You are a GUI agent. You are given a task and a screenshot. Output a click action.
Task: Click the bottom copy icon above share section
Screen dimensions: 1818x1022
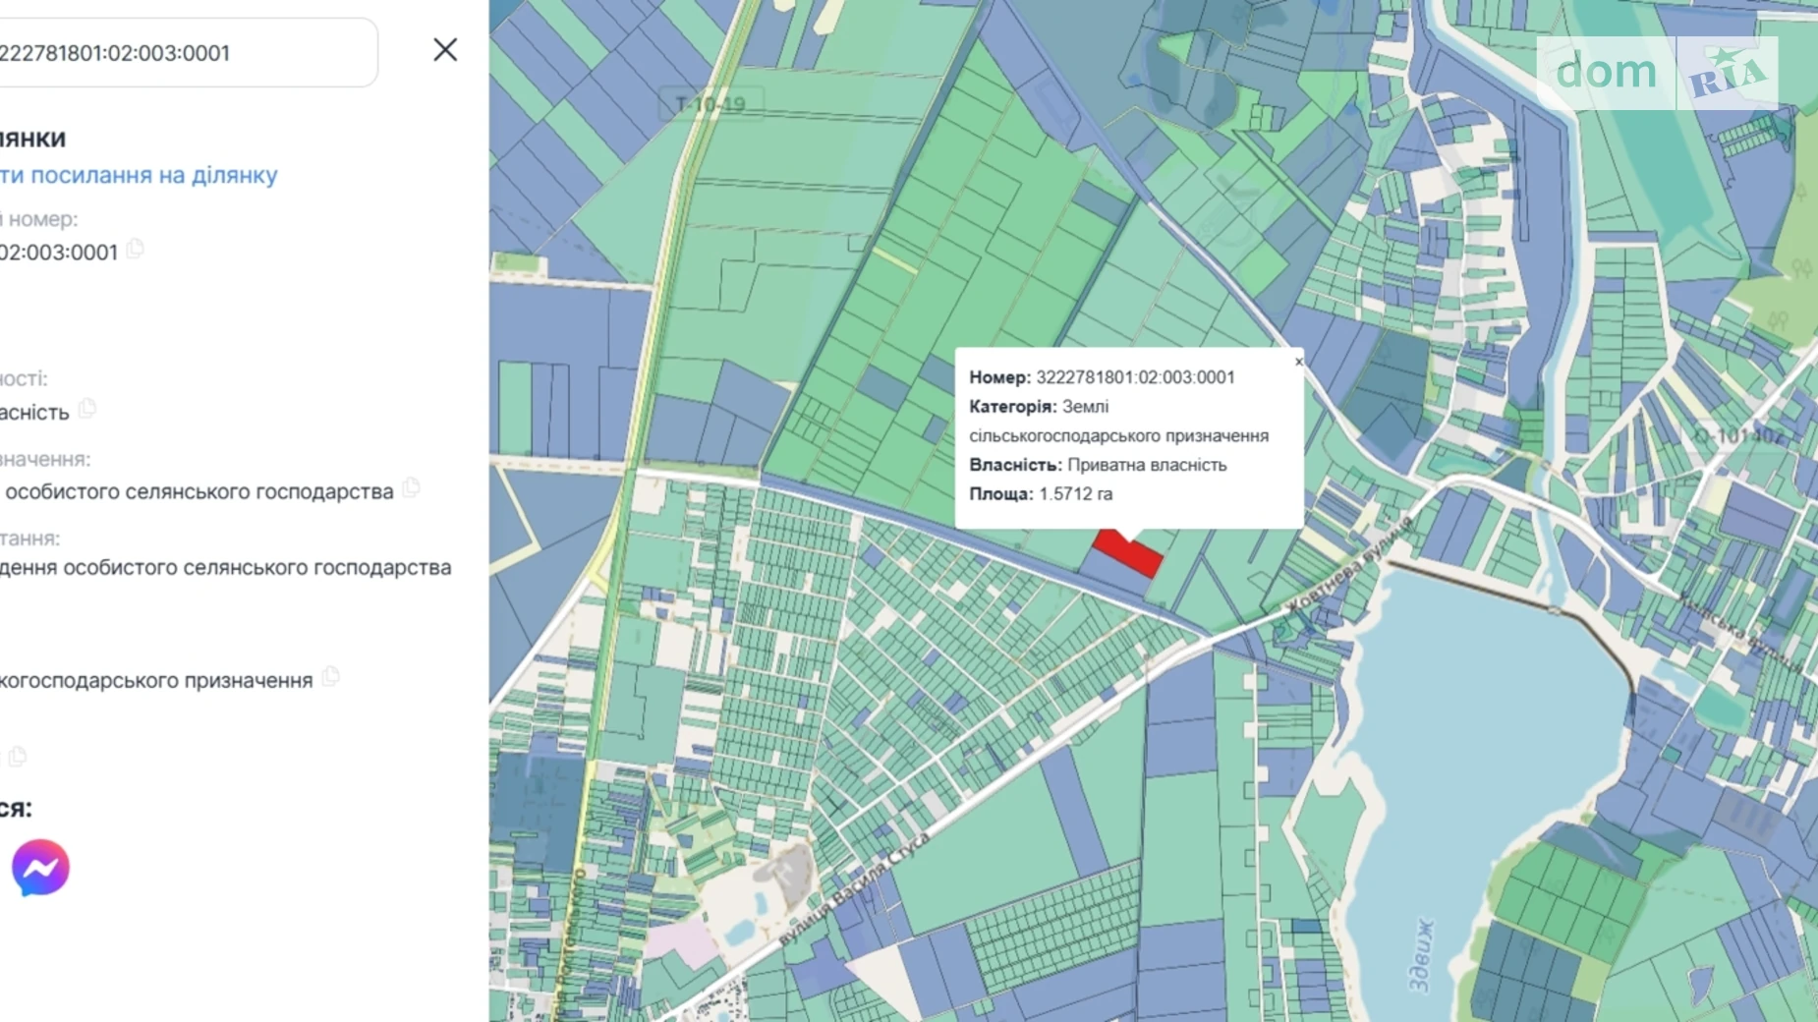18,756
